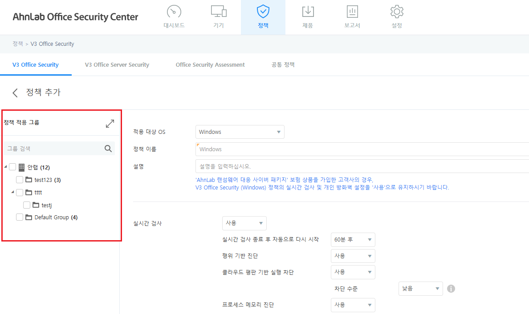The width and height of the screenshot is (529, 314).
Task: Select the tttt tree label
Action: click(x=38, y=193)
